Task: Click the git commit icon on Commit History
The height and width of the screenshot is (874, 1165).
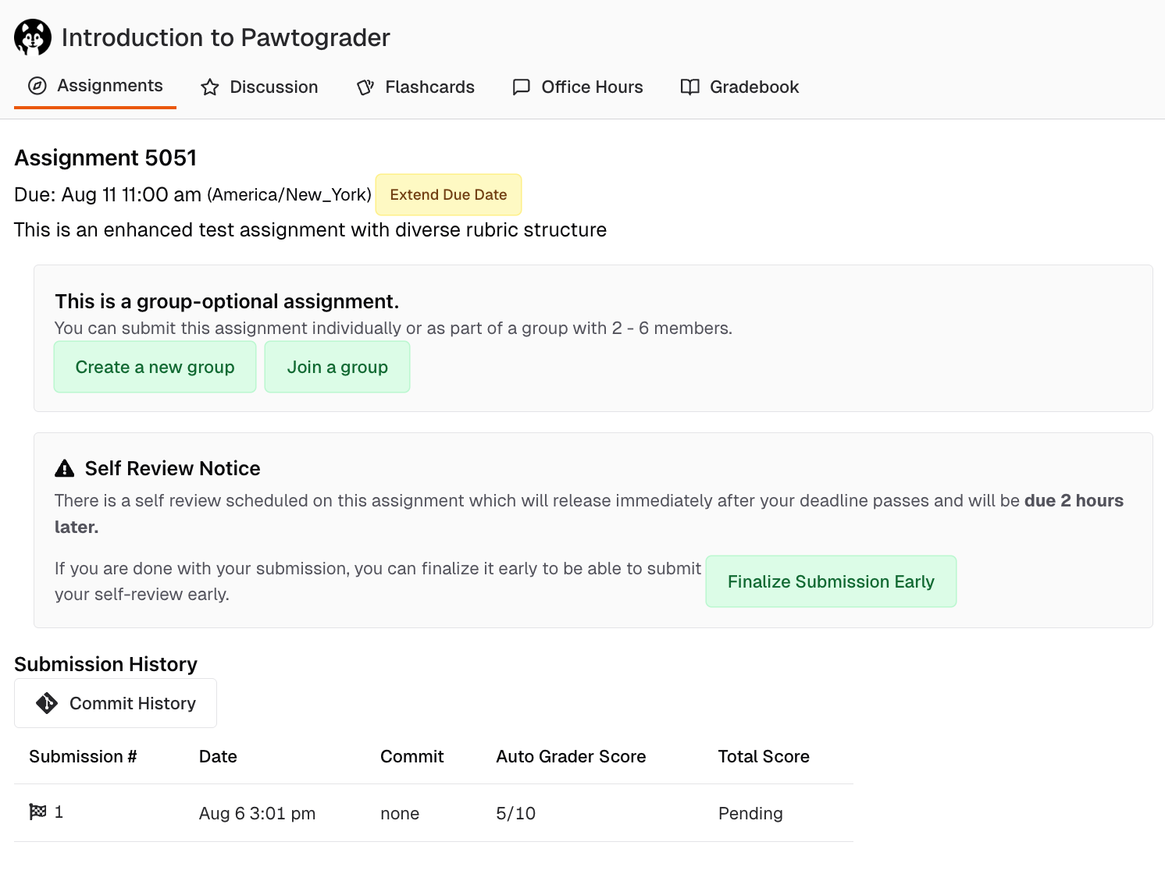Action: 46,702
